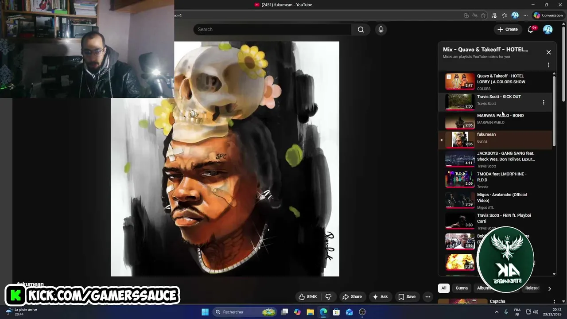Open volume control in system tray

tap(536, 312)
